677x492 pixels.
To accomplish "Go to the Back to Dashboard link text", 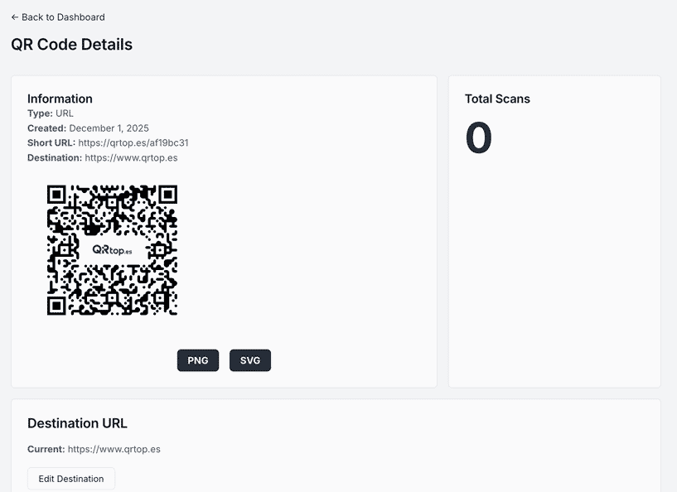I will coord(63,17).
